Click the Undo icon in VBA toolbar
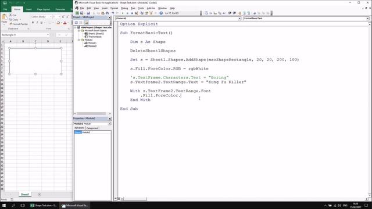The height and width of the screenshot is (209, 372). coord(113,13)
